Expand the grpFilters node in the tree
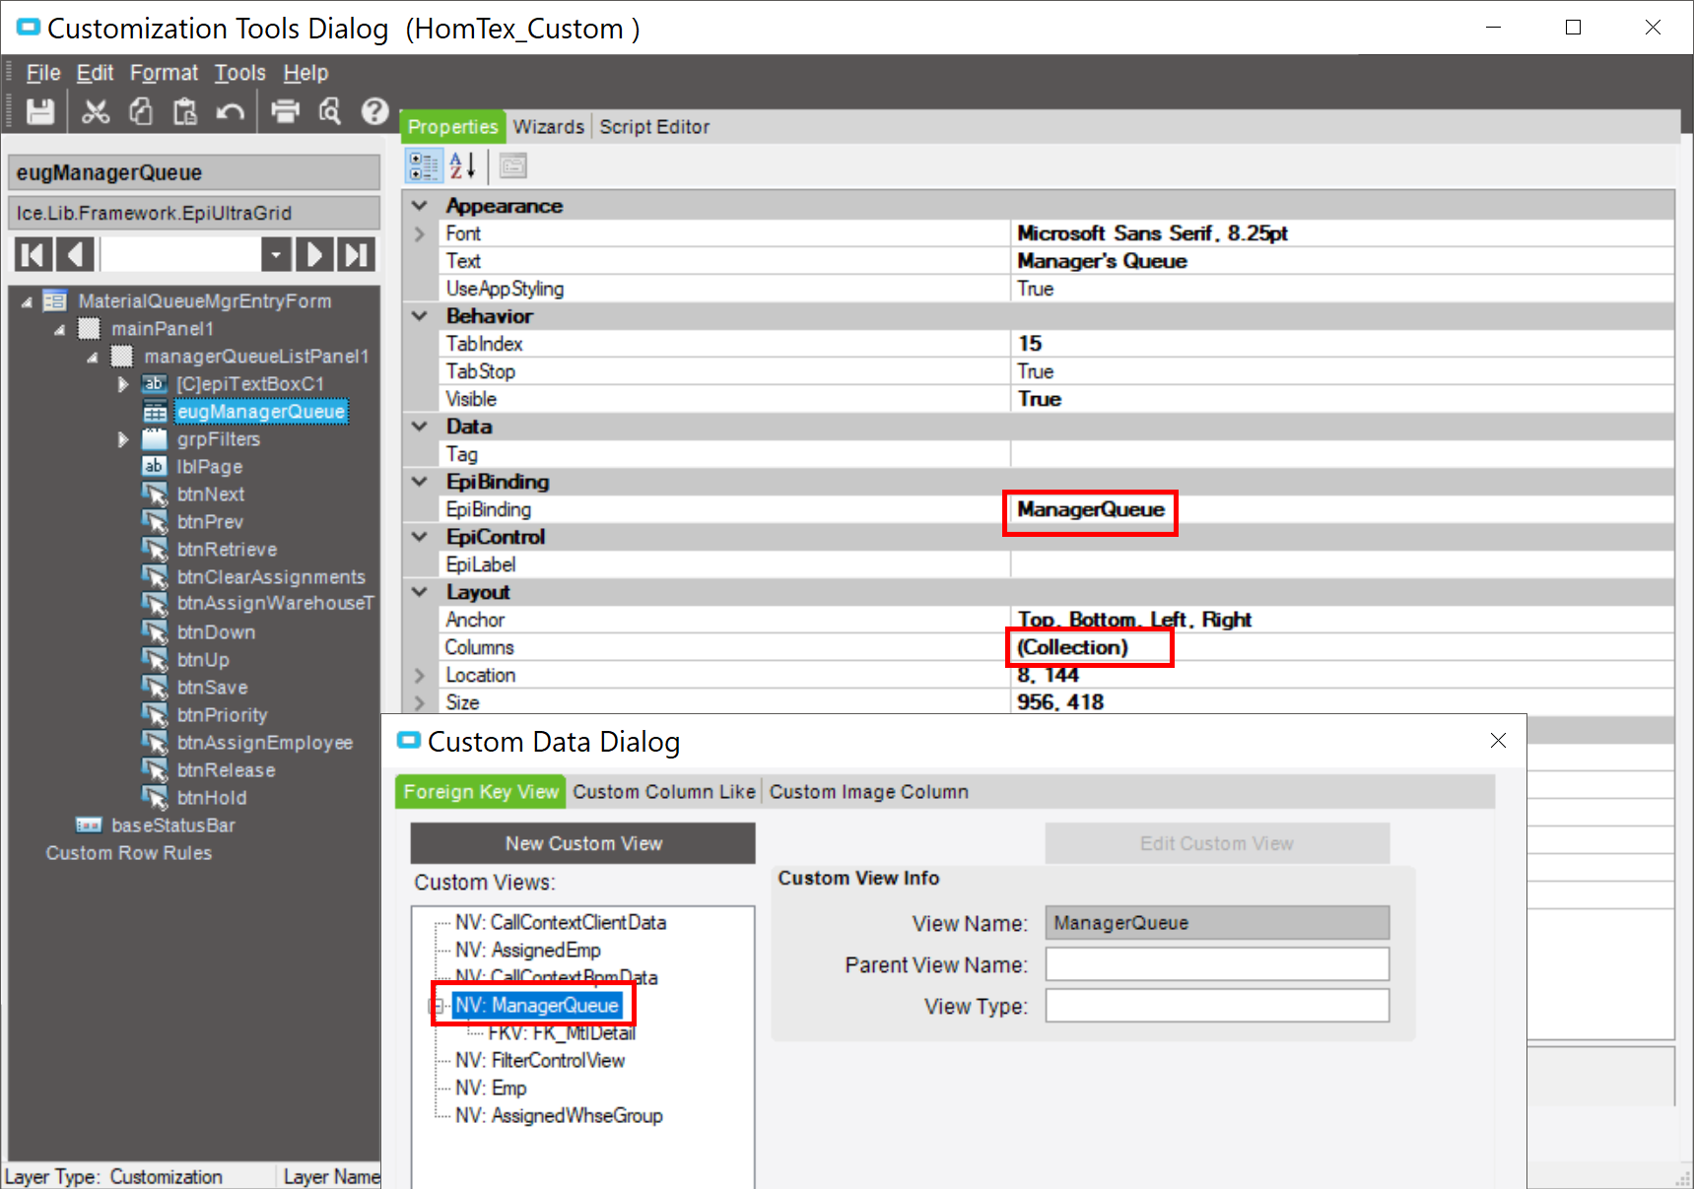Screen dimensions: 1694x1189 click(122, 439)
